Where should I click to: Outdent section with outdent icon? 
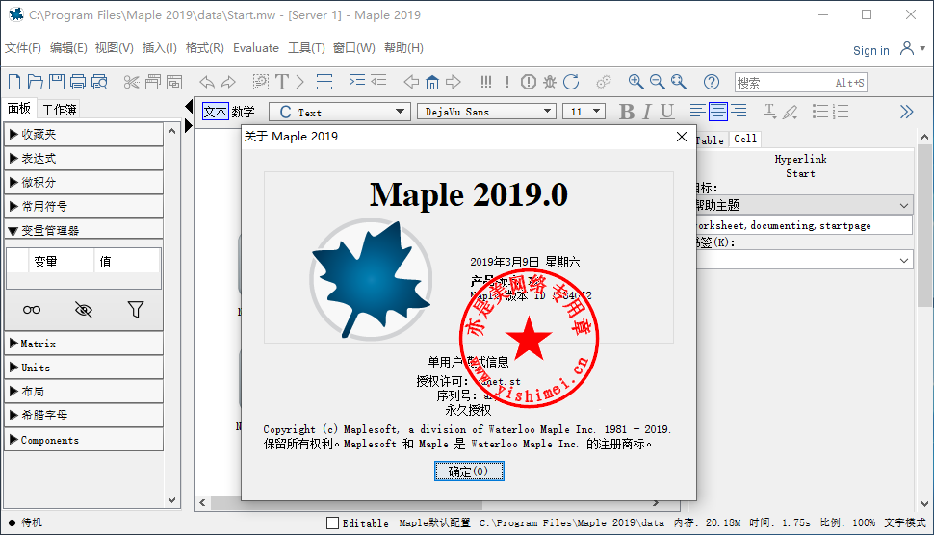(378, 82)
